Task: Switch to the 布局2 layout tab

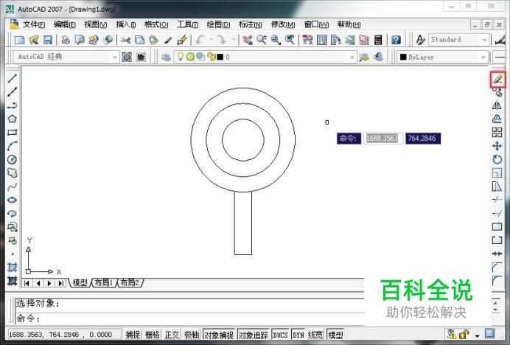Action: click(130, 282)
